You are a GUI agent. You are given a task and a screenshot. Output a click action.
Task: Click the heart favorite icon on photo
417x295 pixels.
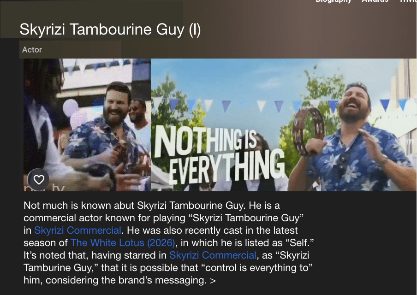tap(39, 180)
